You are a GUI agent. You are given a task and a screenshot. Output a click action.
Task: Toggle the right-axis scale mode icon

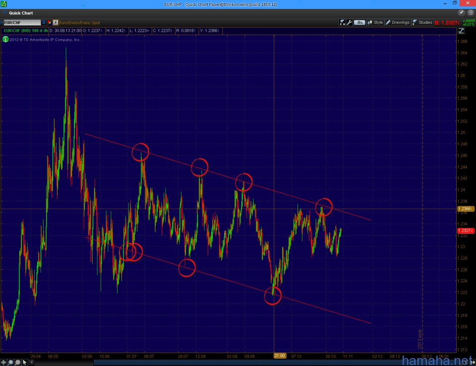coord(462,31)
